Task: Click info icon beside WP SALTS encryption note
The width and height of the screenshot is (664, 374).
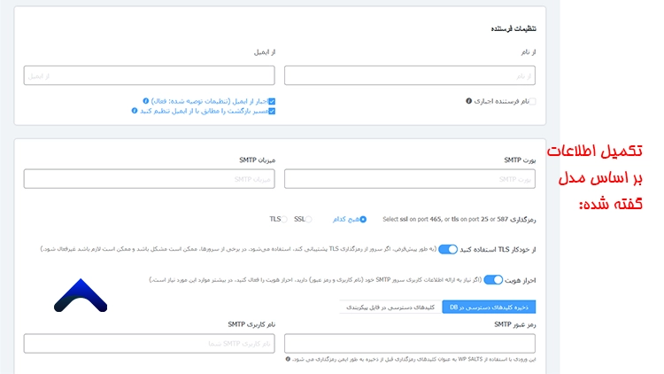Action: pos(288,359)
